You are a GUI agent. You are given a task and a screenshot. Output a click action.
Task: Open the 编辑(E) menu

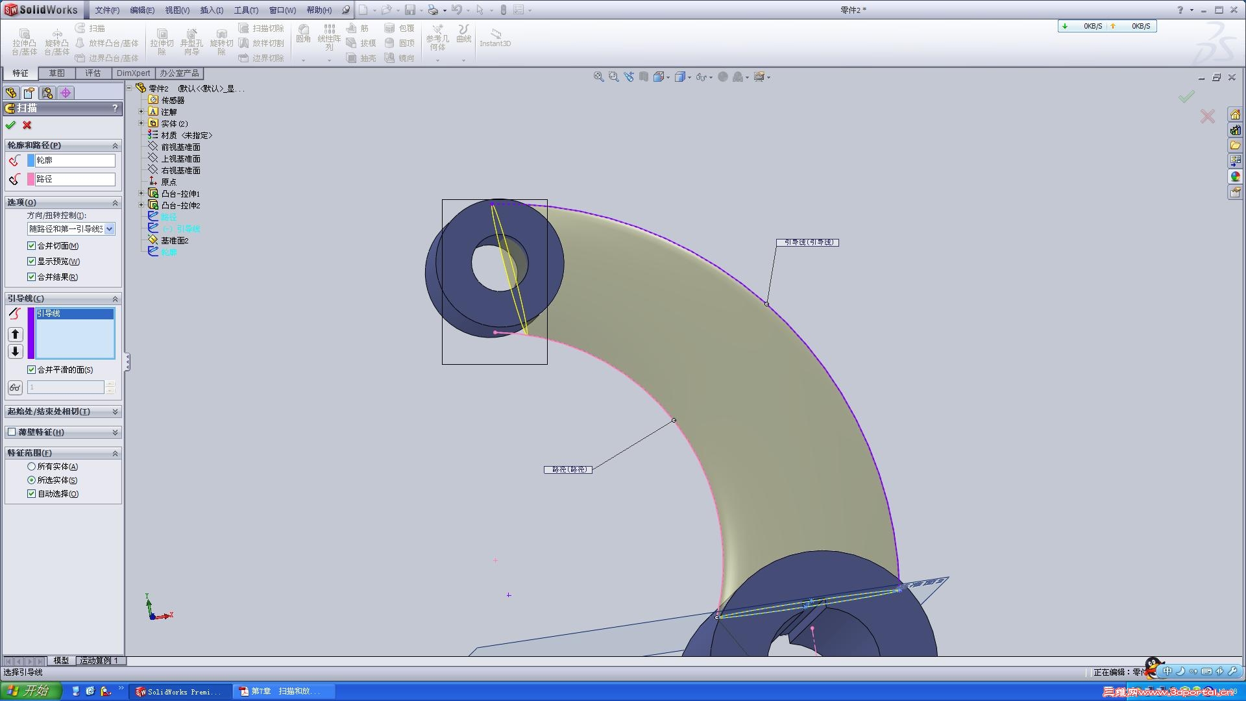(142, 10)
